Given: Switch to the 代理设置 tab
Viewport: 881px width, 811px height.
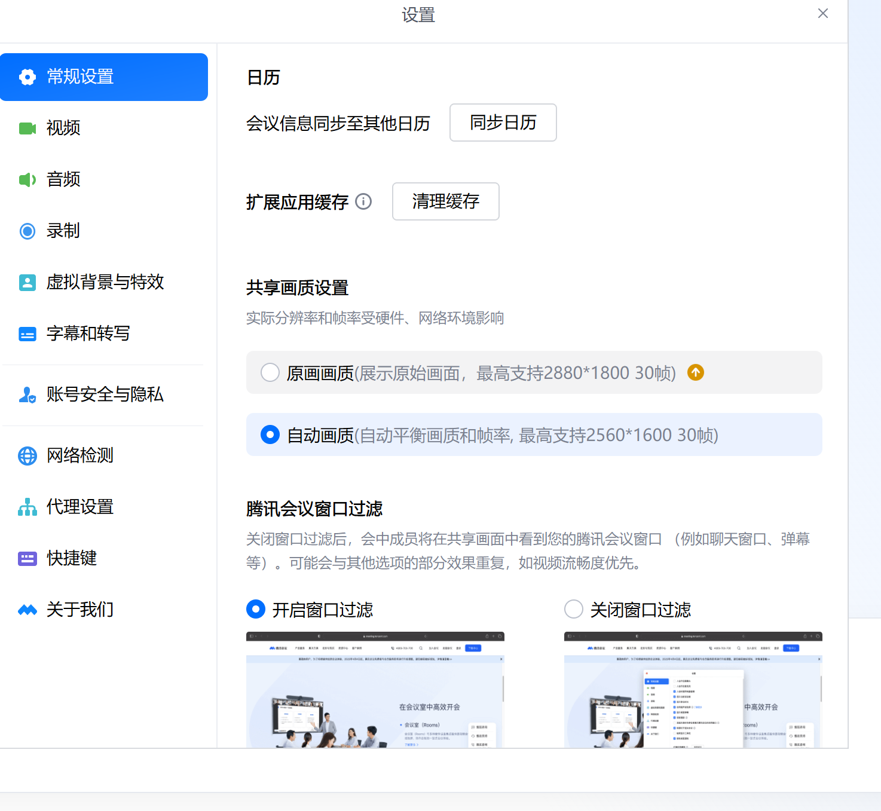Looking at the screenshot, I should [x=80, y=507].
